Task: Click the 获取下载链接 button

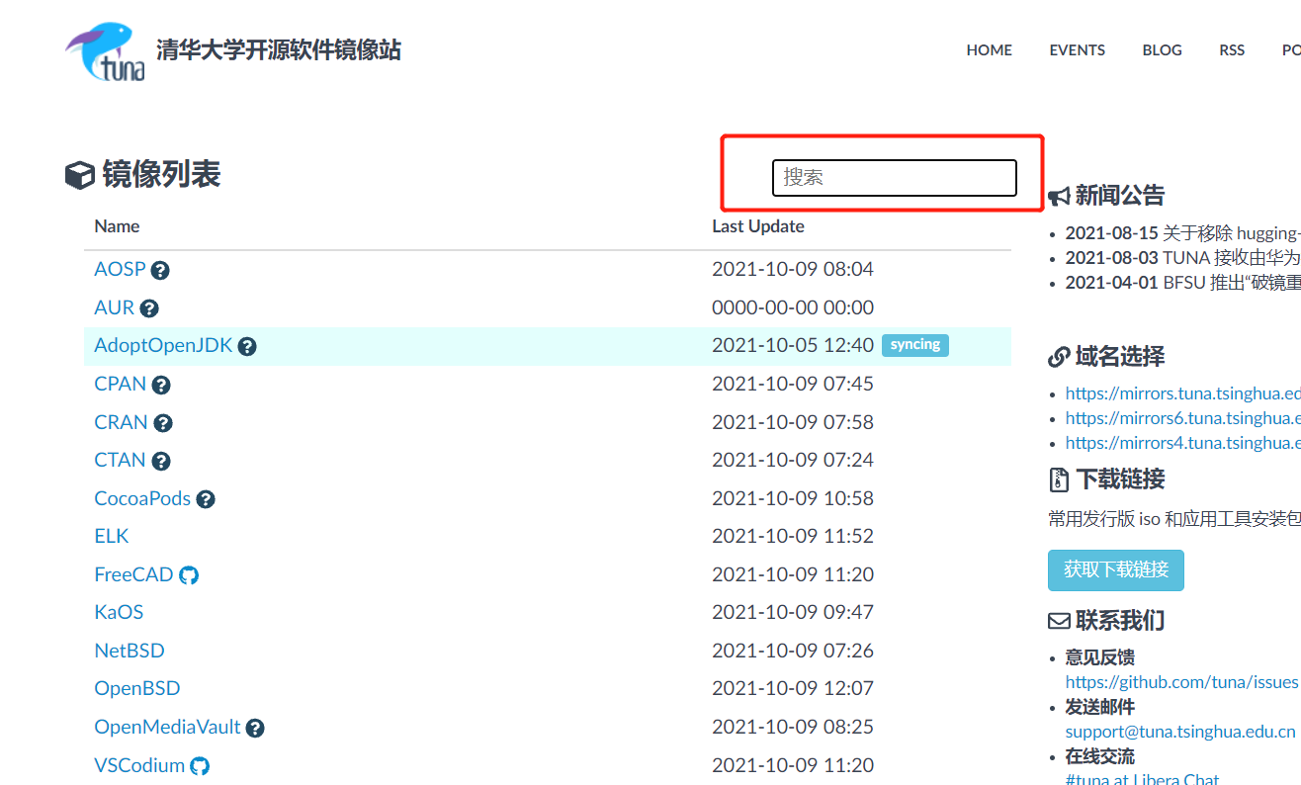Action: (1116, 570)
